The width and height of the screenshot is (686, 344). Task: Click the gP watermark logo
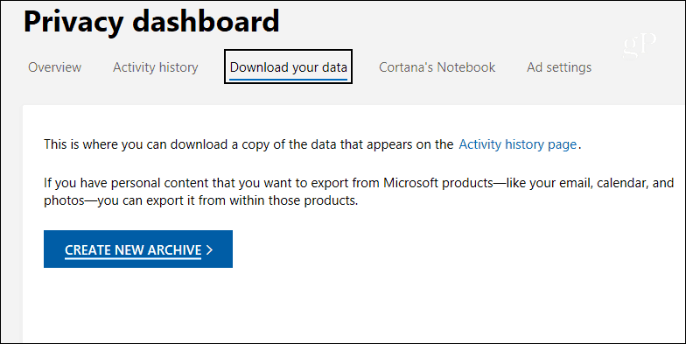(x=640, y=46)
